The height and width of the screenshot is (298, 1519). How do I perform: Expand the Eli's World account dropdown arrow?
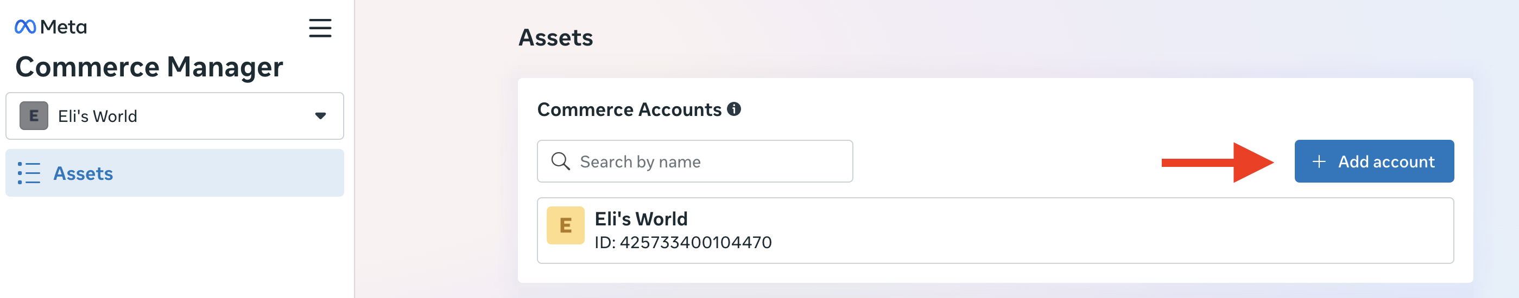tap(320, 116)
